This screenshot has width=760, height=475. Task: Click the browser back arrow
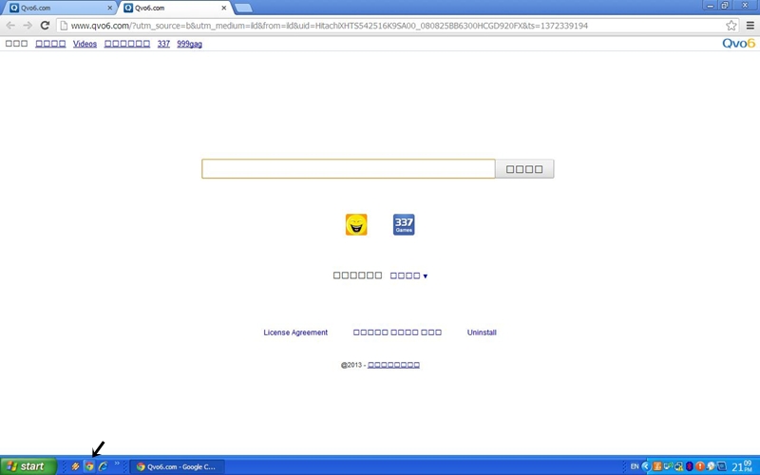[x=10, y=26]
